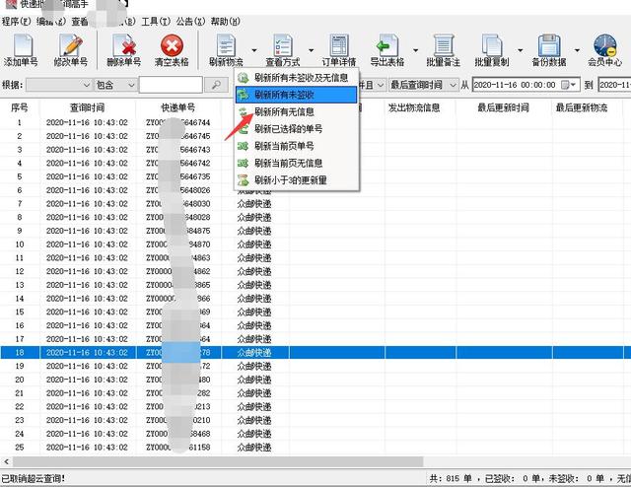
Task: Click the 修改单号 pencil icon
Action: tap(70, 50)
